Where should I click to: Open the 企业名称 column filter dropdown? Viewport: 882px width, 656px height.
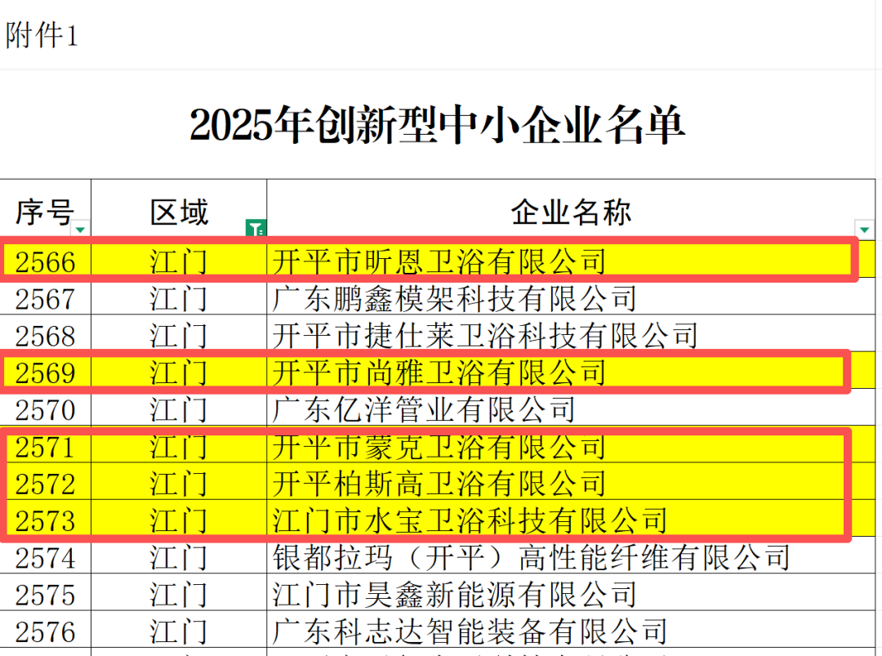point(863,229)
